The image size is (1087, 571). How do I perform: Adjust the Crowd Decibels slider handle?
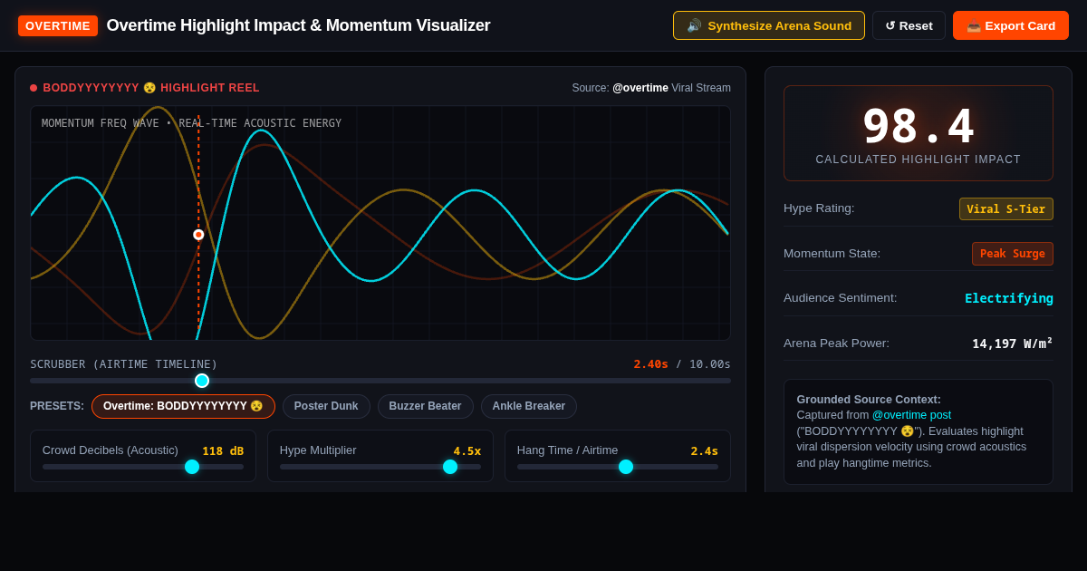192,467
